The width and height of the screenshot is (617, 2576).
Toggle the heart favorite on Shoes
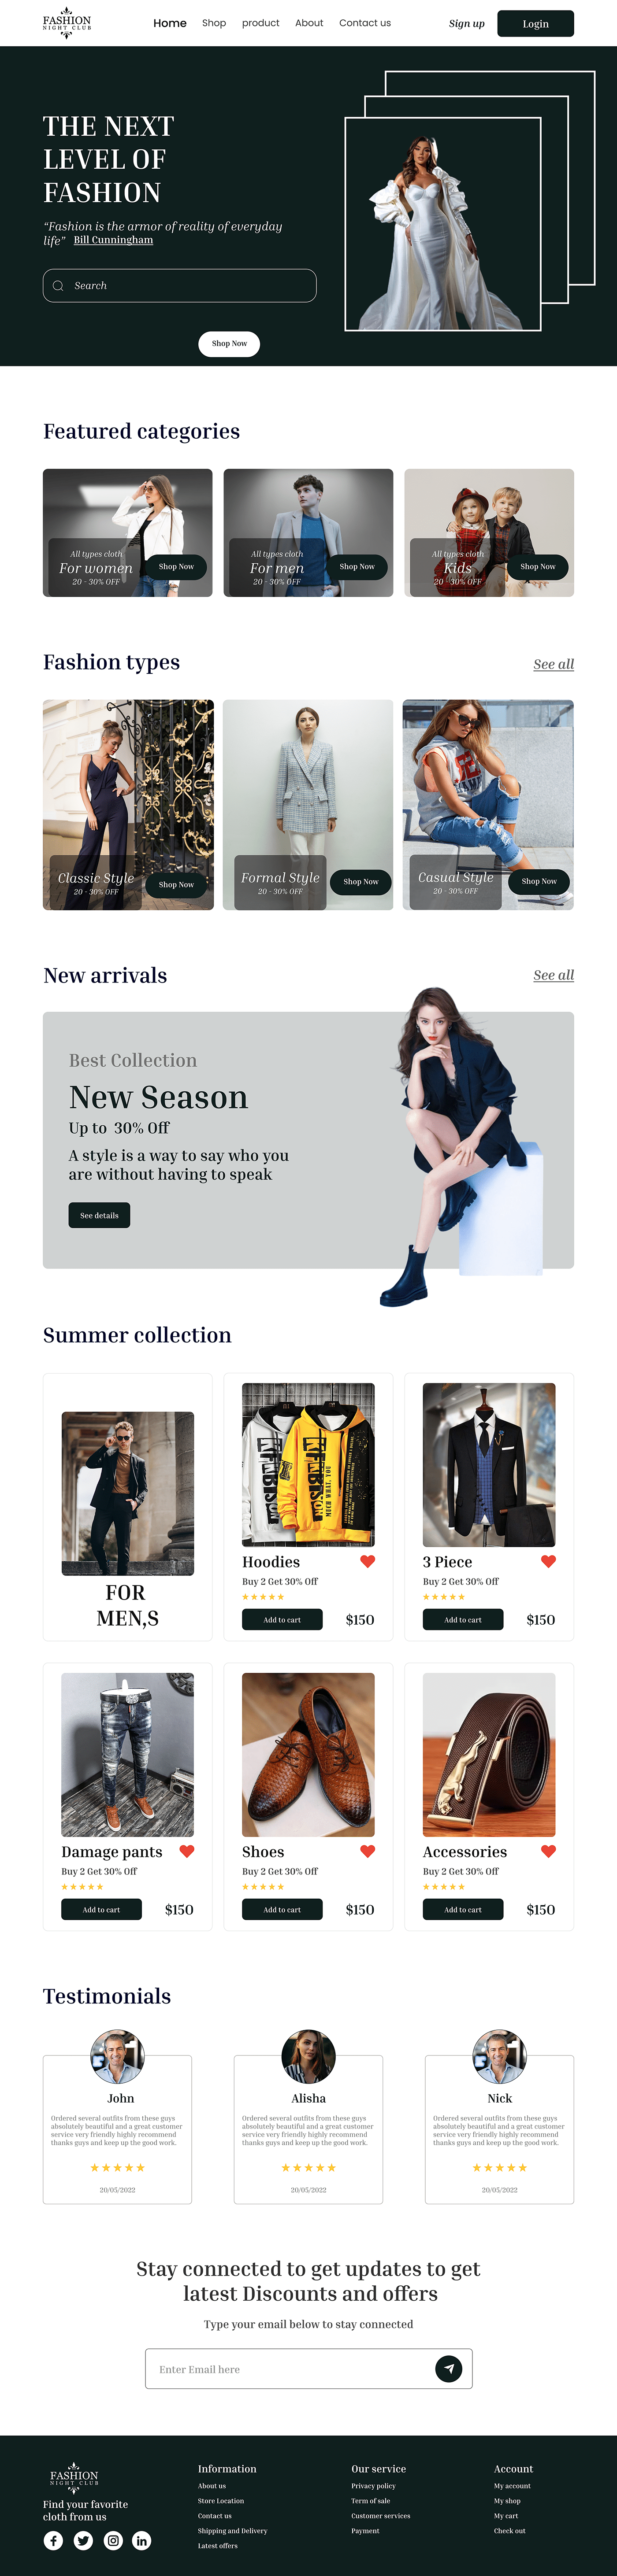(x=367, y=1851)
